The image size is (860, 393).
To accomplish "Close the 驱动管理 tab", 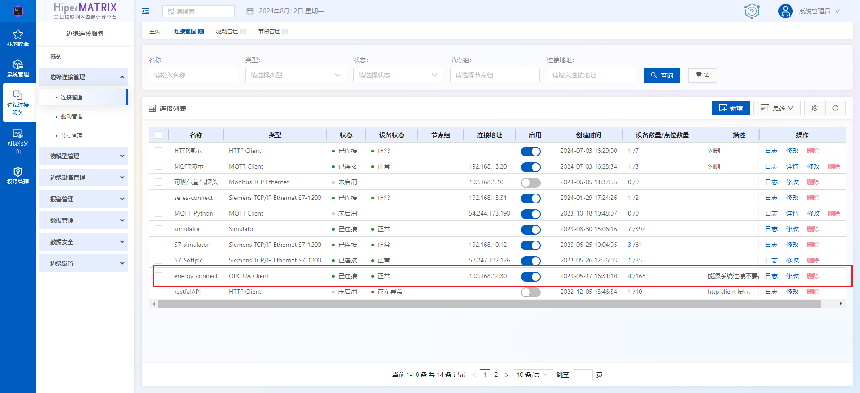I will point(243,31).
